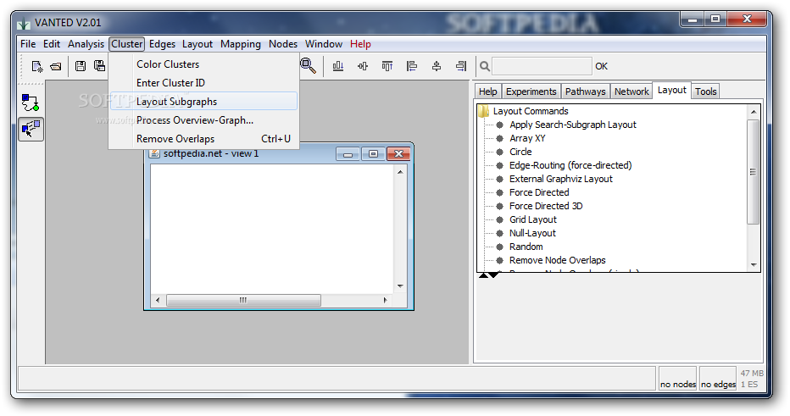This screenshot has width=790, height=416.
Task: Select Force Directed 3D layout command
Action: pos(546,207)
